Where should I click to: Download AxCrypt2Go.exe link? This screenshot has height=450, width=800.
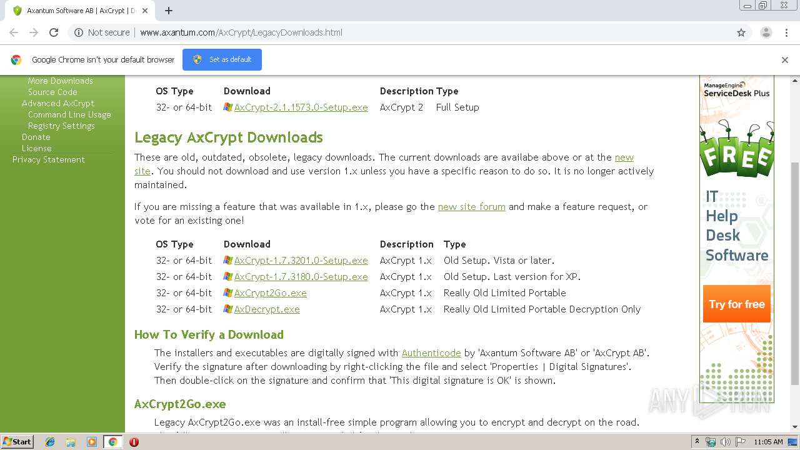[x=270, y=293]
